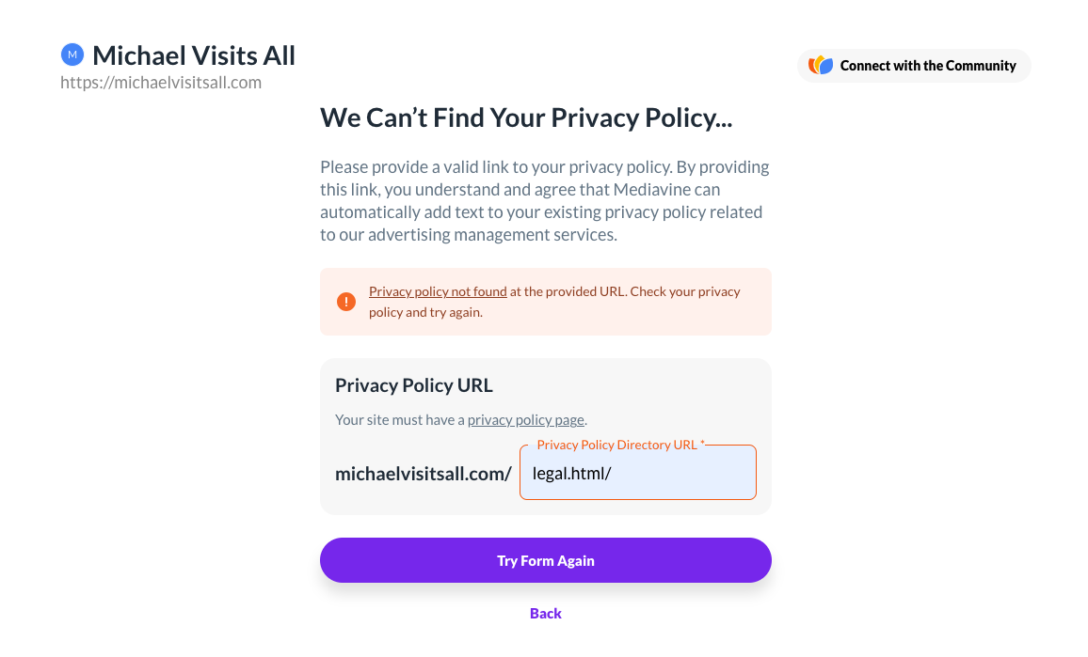Image resolution: width=1088 pixels, height=657 pixels.
Task: Click the blue M site avatar icon
Action: pyautogui.click(x=72, y=55)
